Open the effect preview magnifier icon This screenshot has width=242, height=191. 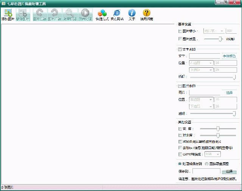coord(70,14)
